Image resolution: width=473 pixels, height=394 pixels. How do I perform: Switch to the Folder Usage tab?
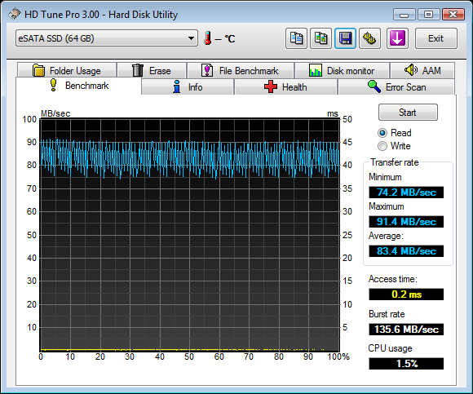coord(67,71)
